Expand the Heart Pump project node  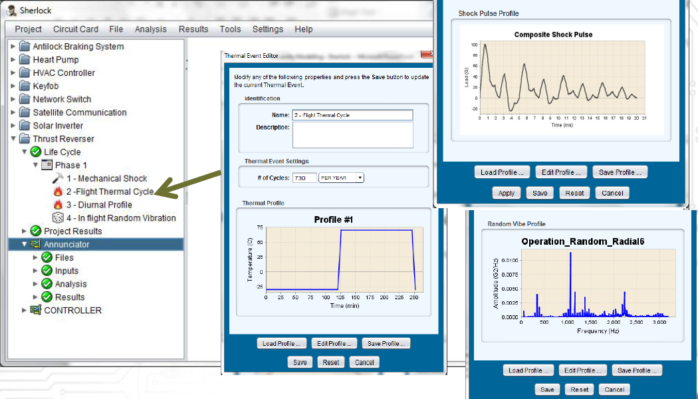click(13, 60)
